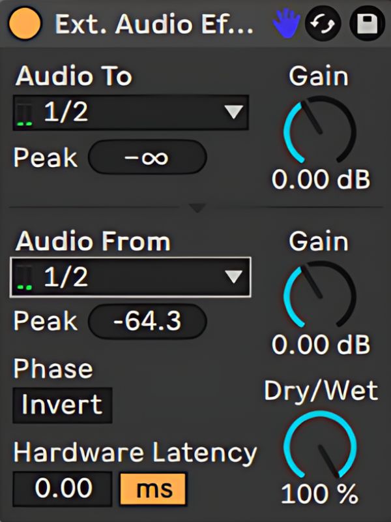Click the save preset disk icon
The width and height of the screenshot is (391, 522).
pyautogui.click(x=366, y=25)
